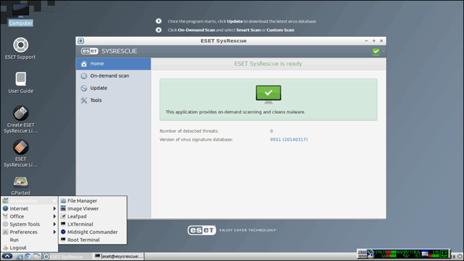
Task: Expand the Preferences menu category
Action: 30,232
